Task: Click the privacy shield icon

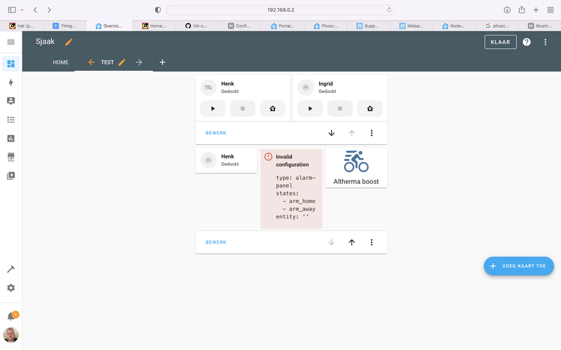Action: [158, 10]
